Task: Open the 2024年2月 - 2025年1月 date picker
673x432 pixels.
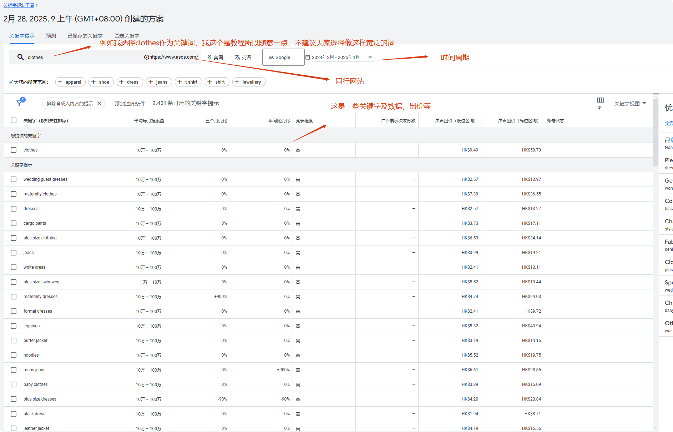Action: (339, 57)
